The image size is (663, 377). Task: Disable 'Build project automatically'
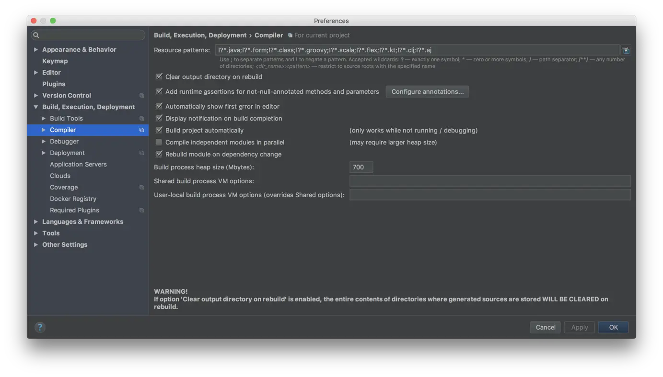tap(159, 130)
